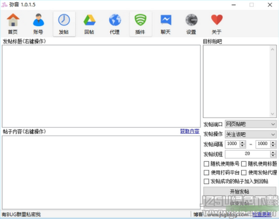Image resolution: width=279 pixels, height=219 pixels.
Task: Expand the 发帖操作 关注该吧 dropdown
Action: 251,134
